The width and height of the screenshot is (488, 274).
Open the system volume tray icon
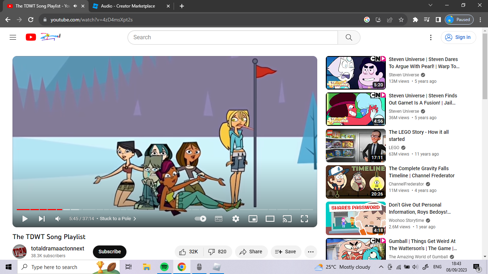coord(415,267)
